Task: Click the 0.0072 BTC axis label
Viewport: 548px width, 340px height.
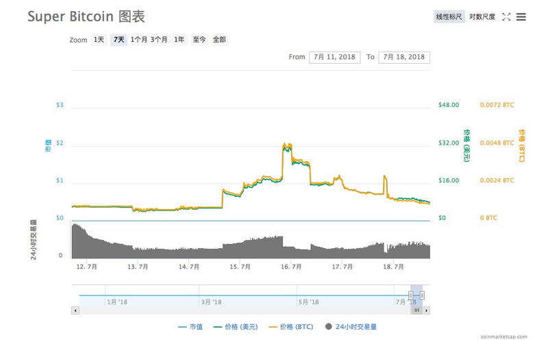Action: (497, 105)
